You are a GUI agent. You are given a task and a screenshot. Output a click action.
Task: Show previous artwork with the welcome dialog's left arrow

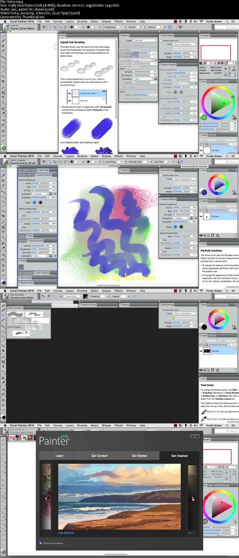tap(46, 499)
